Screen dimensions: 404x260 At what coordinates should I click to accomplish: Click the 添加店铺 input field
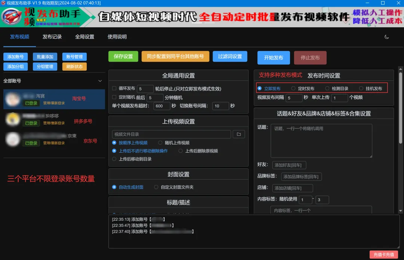[x=293, y=188]
